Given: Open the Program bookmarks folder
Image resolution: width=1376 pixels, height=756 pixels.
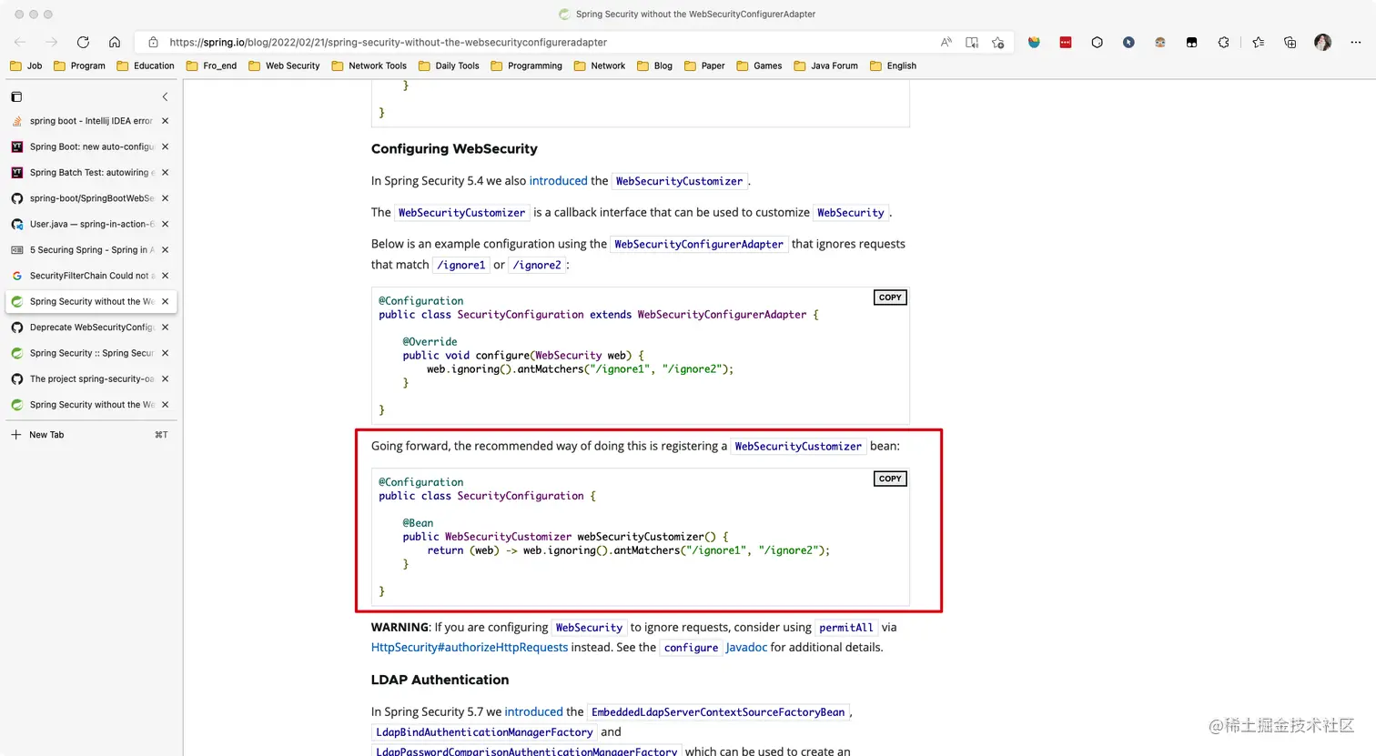Looking at the screenshot, I should click(x=79, y=66).
